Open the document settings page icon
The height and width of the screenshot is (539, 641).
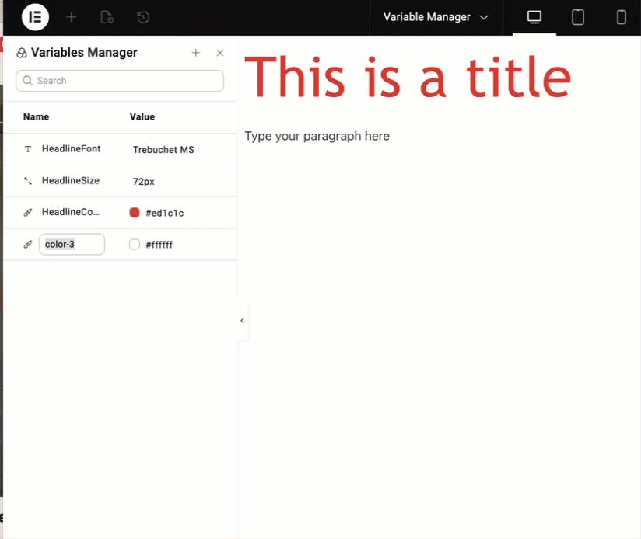click(107, 17)
